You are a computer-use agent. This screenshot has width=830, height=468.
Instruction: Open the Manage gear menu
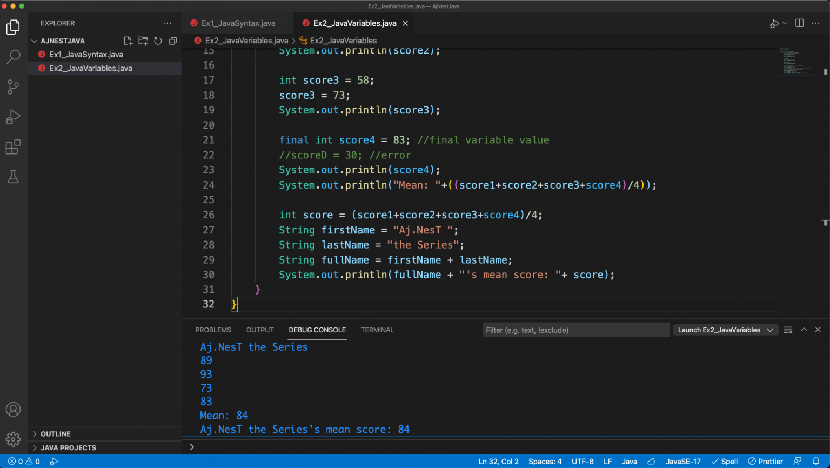(13, 439)
